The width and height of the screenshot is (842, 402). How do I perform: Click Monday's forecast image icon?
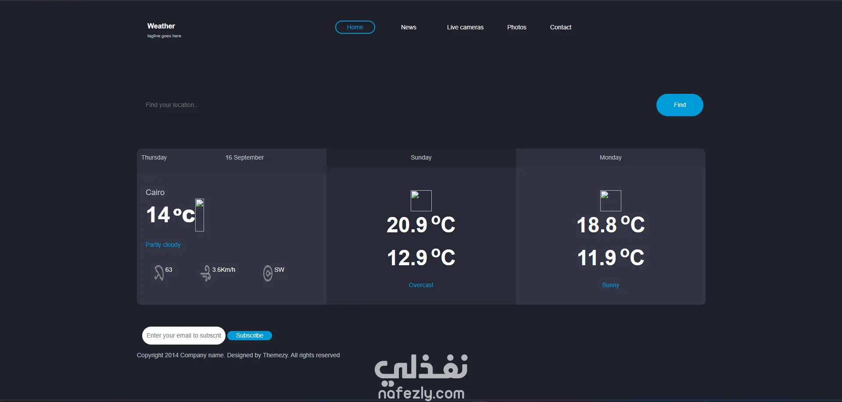tap(611, 201)
